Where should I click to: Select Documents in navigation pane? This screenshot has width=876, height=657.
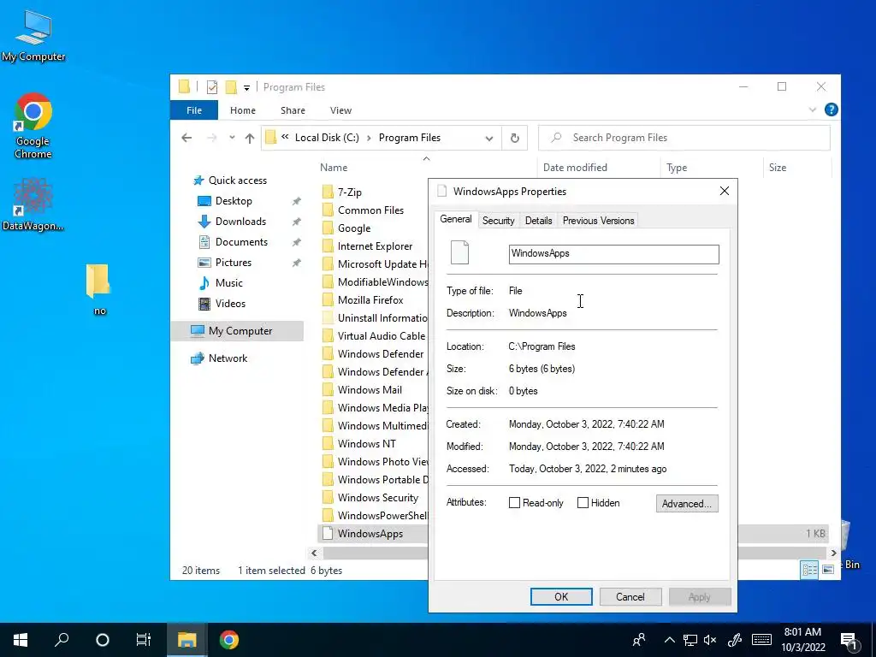pyautogui.click(x=241, y=242)
